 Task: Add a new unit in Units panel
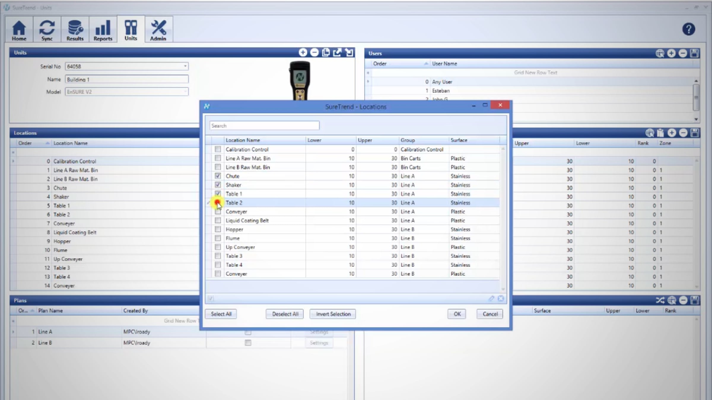click(303, 52)
